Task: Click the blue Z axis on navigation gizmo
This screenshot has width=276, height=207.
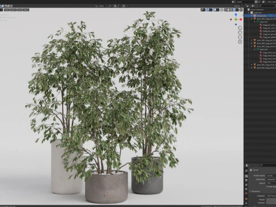Action: point(236,14)
